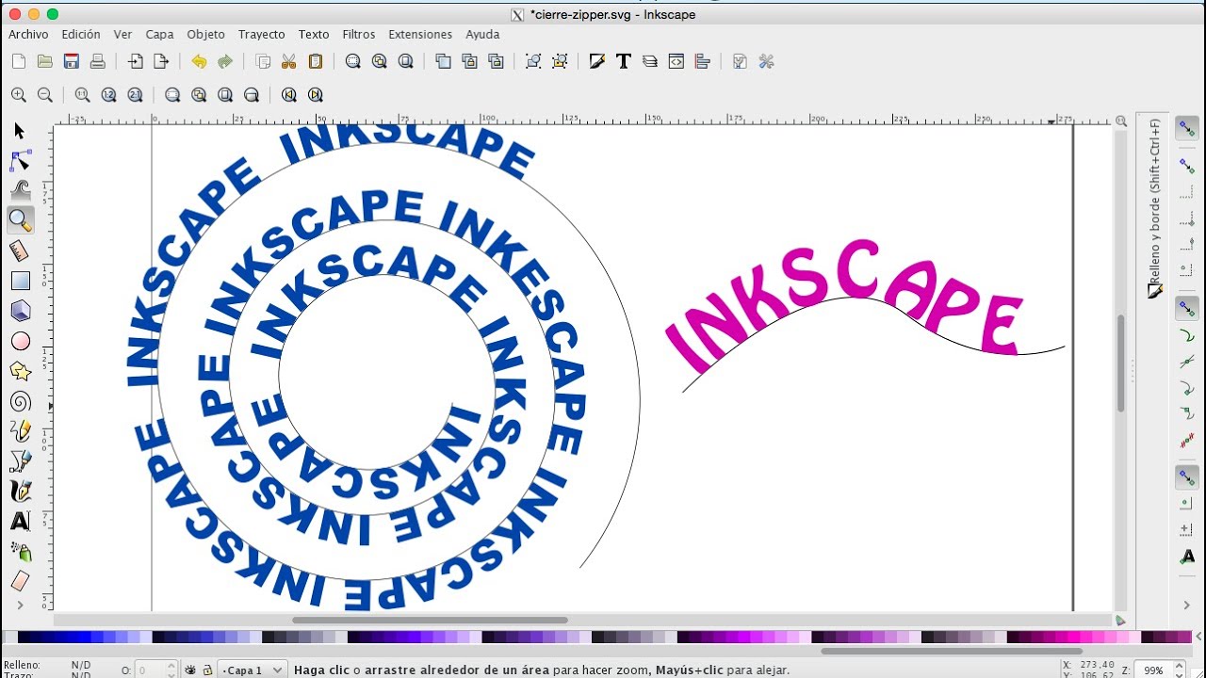Image resolution: width=1206 pixels, height=678 pixels.
Task: Select the Text tool in toolbox
Action: point(20,522)
